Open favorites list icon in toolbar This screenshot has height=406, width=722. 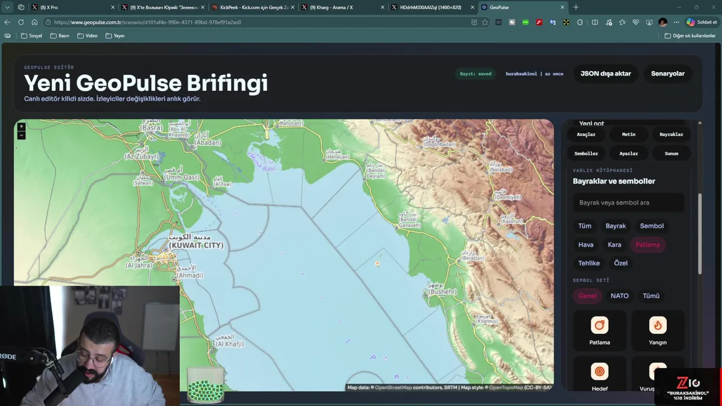point(622,22)
